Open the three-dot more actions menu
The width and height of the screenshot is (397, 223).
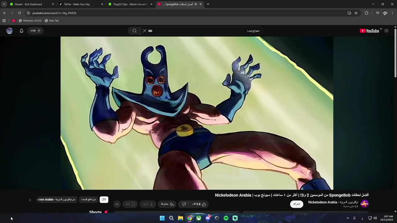117,204
